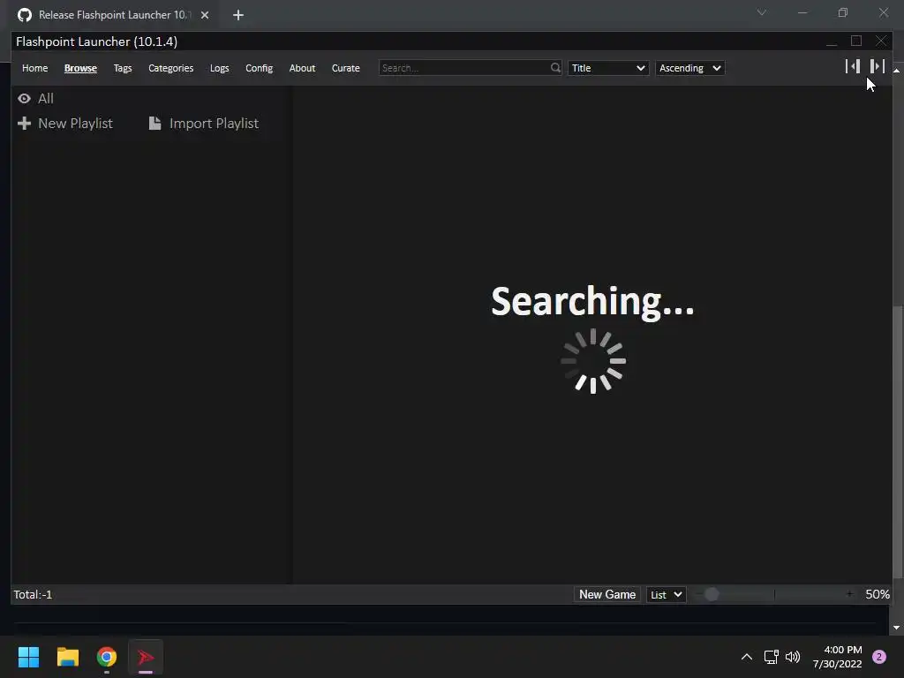904x678 pixels.
Task: Click the magnifier icon in search box
Action: pyautogui.click(x=555, y=67)
